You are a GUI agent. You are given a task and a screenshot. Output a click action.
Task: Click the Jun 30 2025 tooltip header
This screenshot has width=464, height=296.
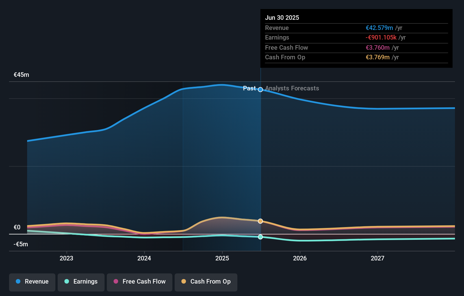[x=282, y=18]
